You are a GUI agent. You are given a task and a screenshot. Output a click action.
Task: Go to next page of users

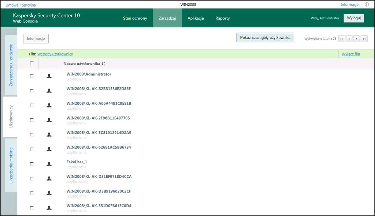pyautogui.click(x=357, y=39)
